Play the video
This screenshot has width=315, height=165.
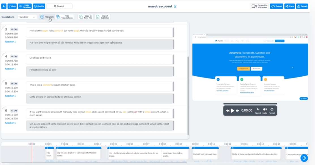point(232,110)
